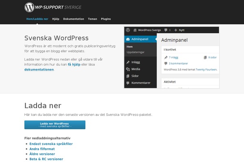Viewport: 244px width, 162px height.
Task: Click the Adminpanel dashboard gauge icon
Action: click(x=128, y=39)
